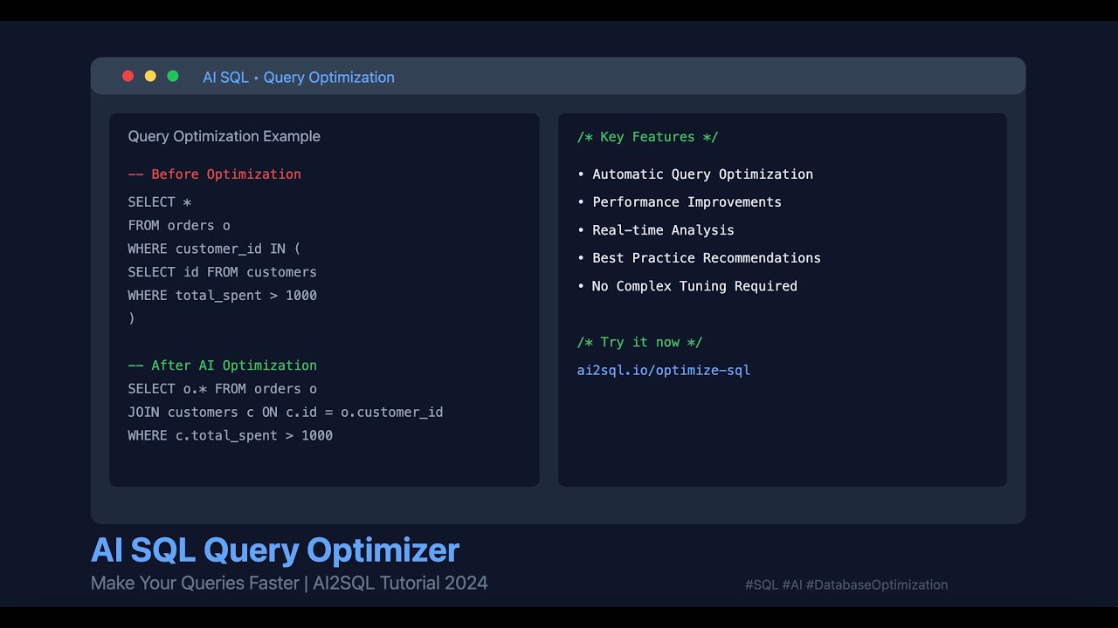This screenshot has width=1118, height=628.
Task: Select the 'Best Practice Recommendations' bullet
Action: click(x=699, y=258)
